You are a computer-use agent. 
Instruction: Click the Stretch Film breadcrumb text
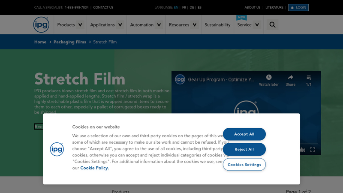(105, 42)
